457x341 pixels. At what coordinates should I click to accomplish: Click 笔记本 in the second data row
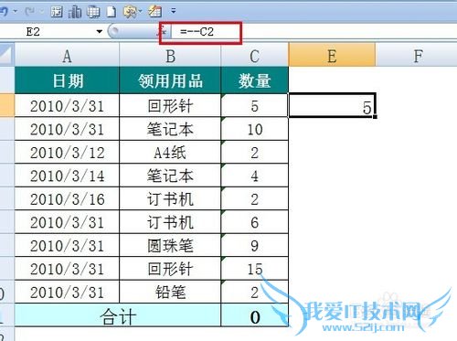(x=170, y=129)
